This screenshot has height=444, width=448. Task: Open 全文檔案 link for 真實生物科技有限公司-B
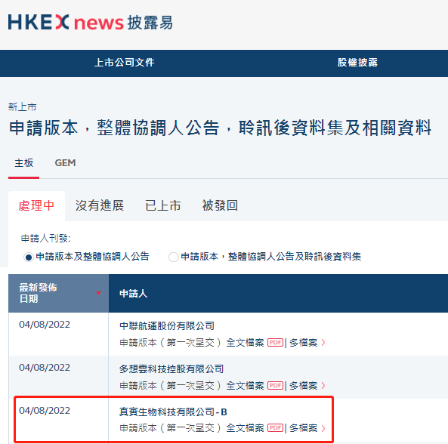[x=245, y=427]
